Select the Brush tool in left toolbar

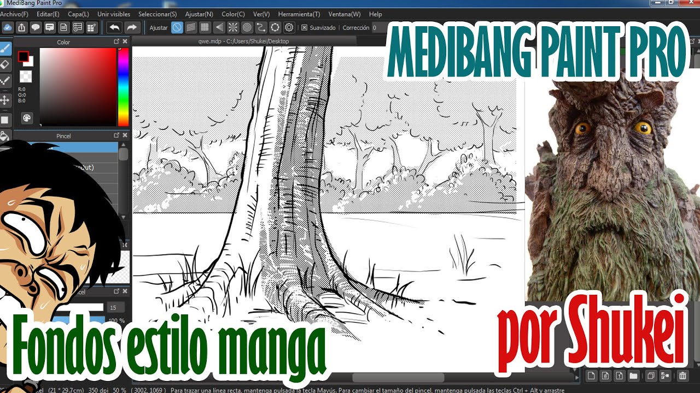click(4, 48)
